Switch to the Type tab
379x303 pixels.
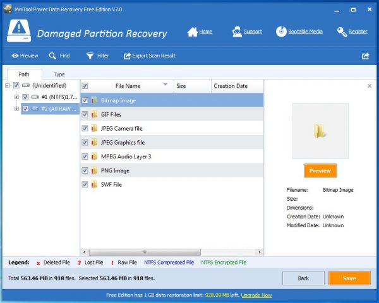tap(59, 74)
